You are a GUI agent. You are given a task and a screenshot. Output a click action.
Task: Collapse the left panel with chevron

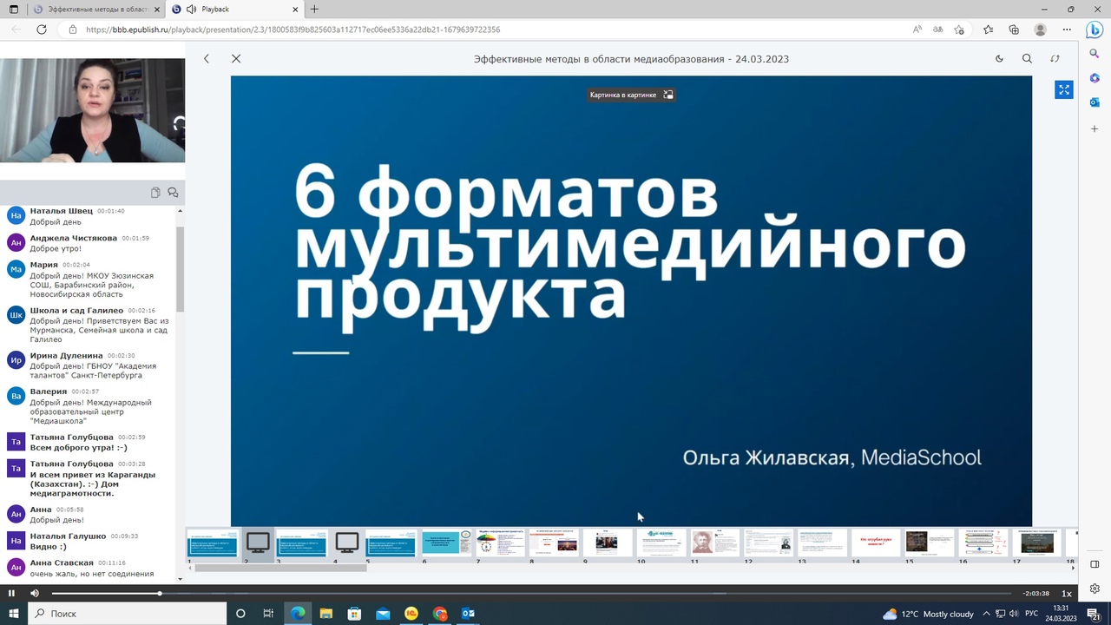coord(207,58)
